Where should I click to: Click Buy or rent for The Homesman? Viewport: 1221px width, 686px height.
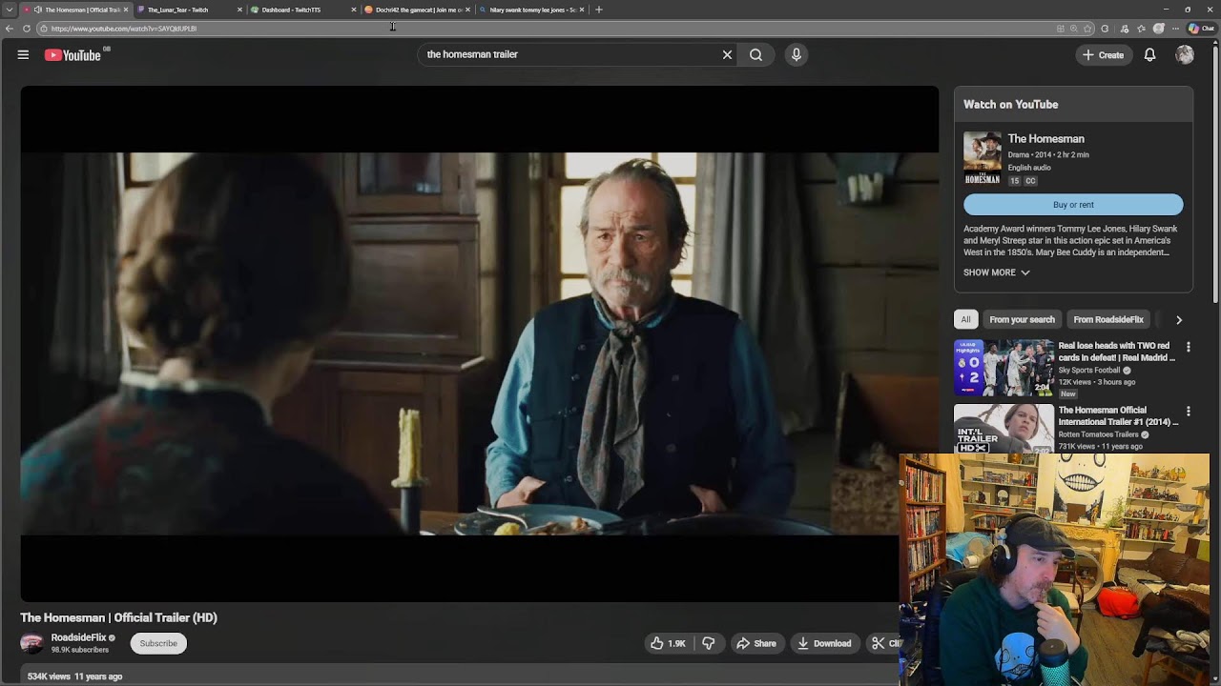pyautogui.click(x=1073, y=205)
